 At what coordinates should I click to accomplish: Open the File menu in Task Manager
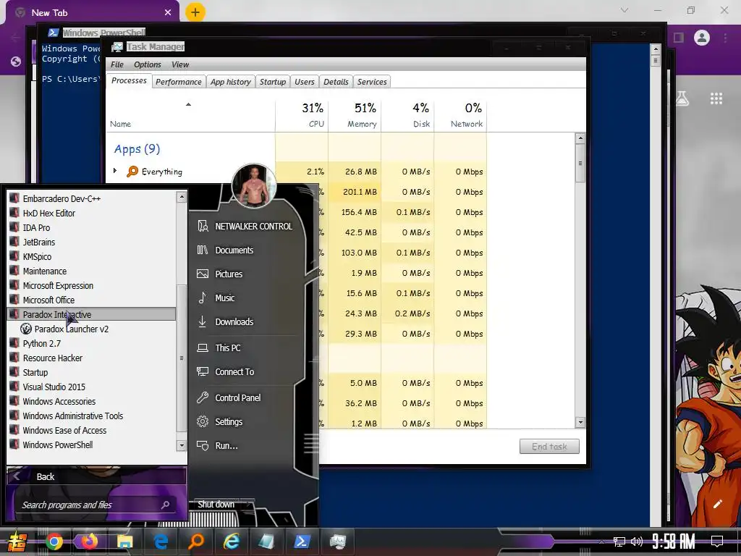pos(117,64)
